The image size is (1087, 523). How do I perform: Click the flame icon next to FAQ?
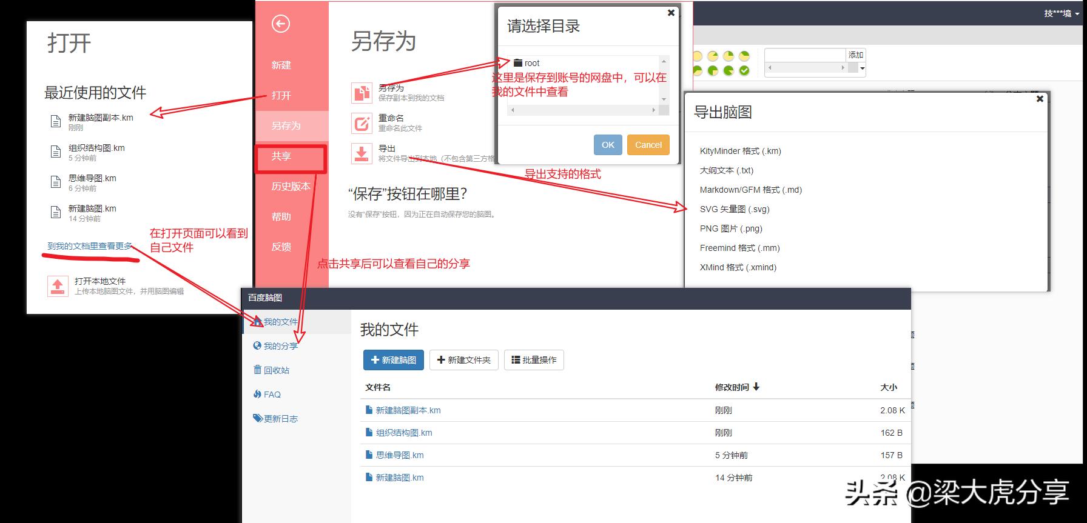[257, 394]
